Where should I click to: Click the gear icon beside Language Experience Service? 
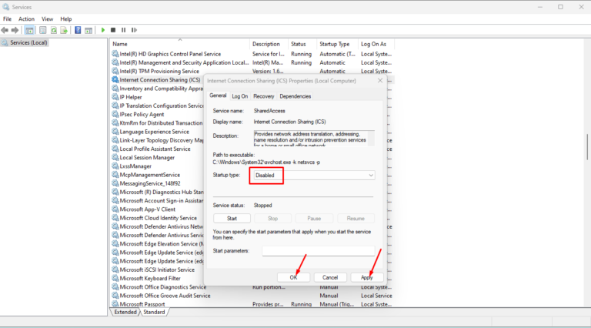[115, 132]
